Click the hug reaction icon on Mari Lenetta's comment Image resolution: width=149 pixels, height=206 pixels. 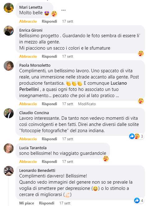(x=54, y=14)
